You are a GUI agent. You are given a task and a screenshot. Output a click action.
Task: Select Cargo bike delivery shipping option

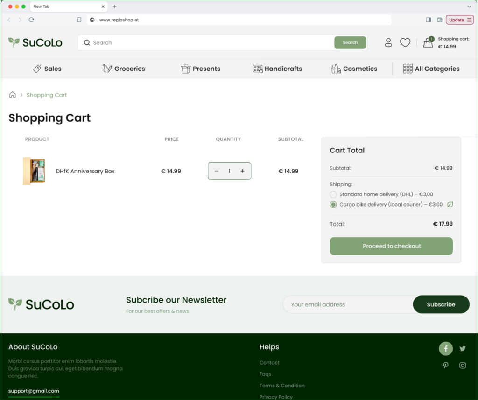pyautogui.click(x=333, y=204)
